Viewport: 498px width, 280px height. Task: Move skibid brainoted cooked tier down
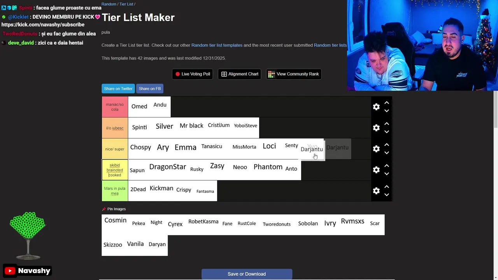point(387,174)
